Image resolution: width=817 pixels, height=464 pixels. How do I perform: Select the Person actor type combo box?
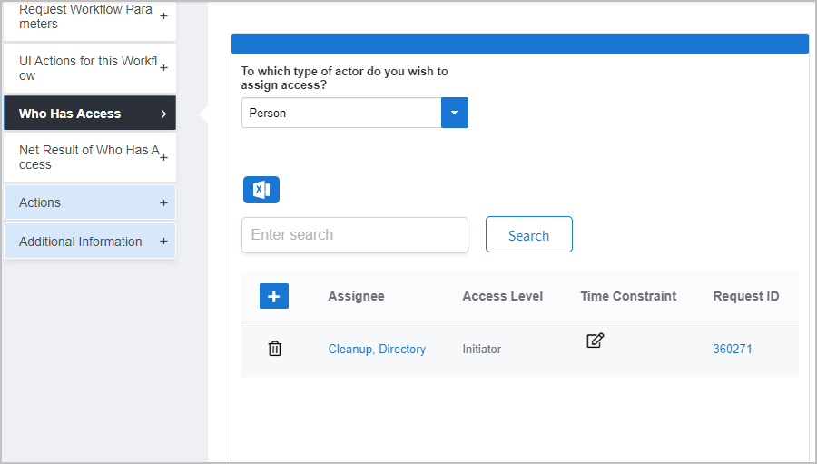341,113
